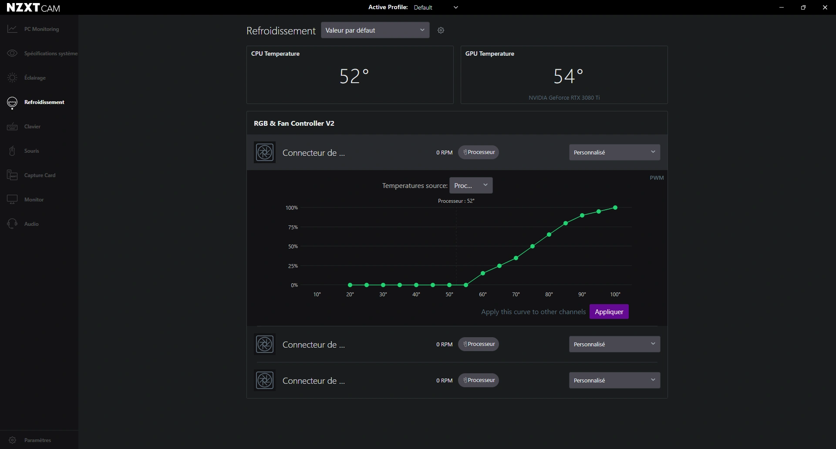Click the Capture Card icon
The width and height of the screenshot is (836, 449).
12,175
